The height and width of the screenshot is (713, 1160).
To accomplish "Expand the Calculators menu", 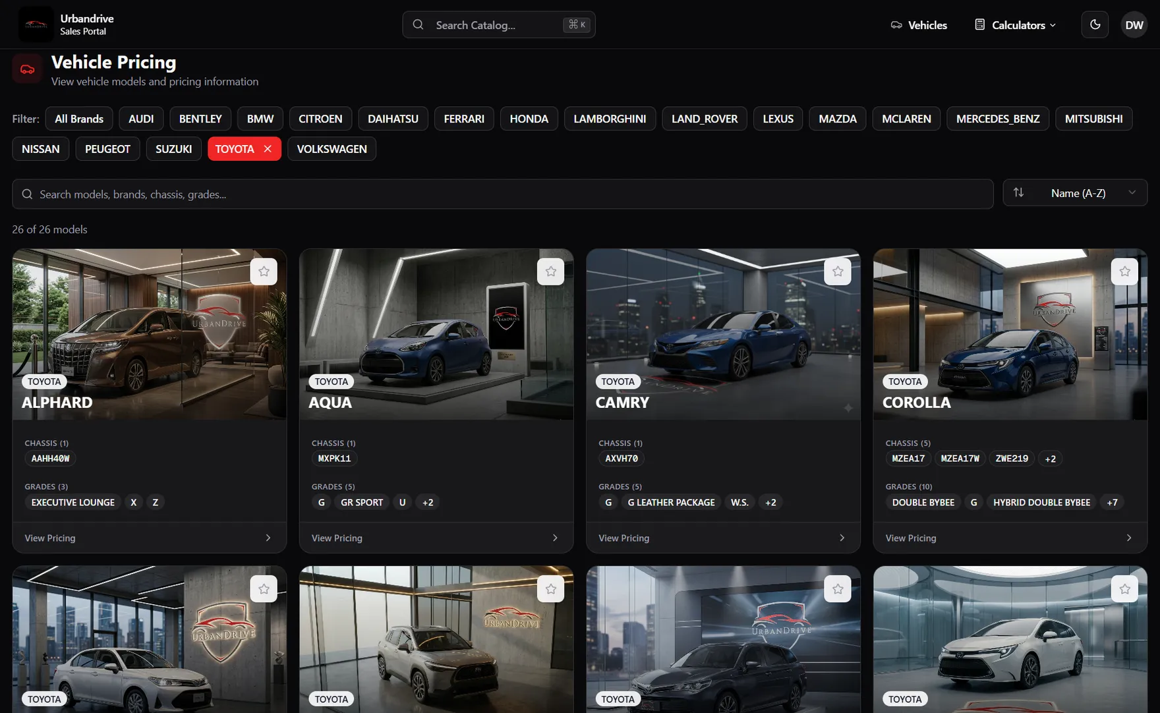I will pyautogui.click(x=1016, y=25).
